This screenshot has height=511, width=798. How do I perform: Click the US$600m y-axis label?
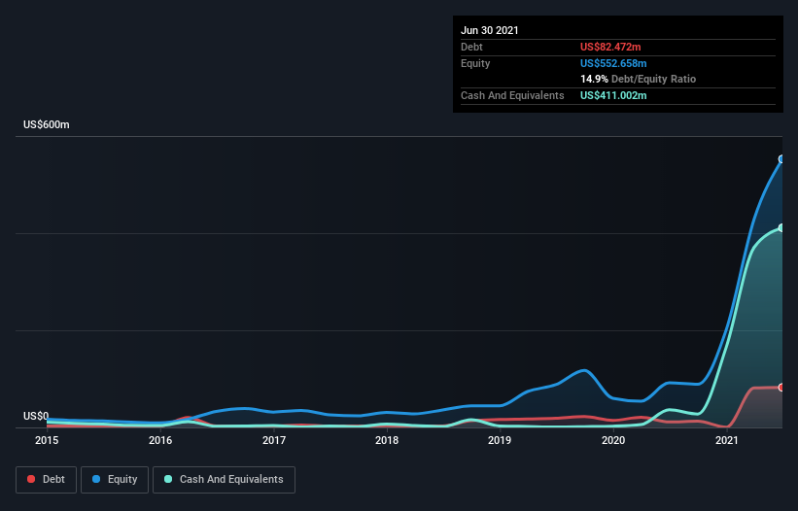coord(47,124)
